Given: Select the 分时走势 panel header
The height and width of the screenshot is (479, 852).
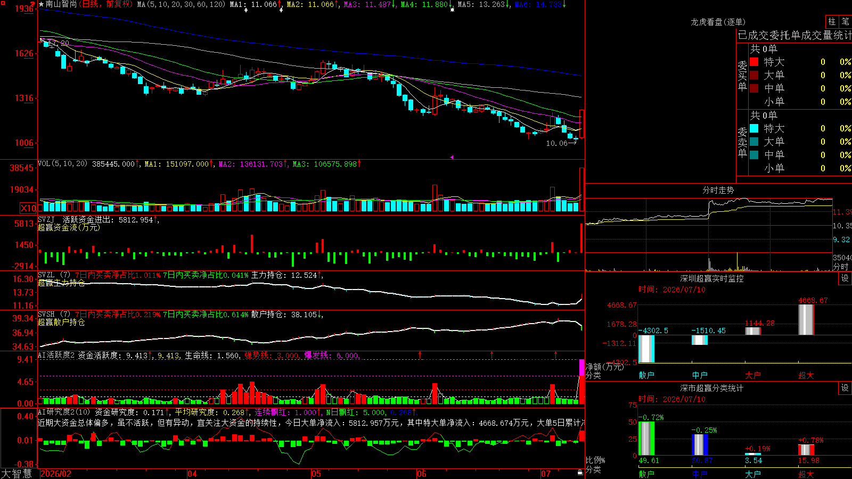Looking at the screenshot, I should coord(718,190).
